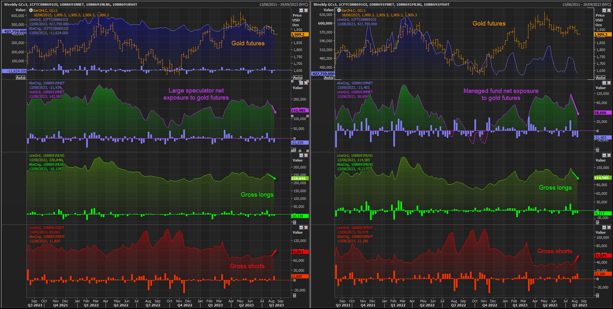The image size is (613, 309).
Task: Close the right chart's Gross longs panel
Action: pos(609,155)
